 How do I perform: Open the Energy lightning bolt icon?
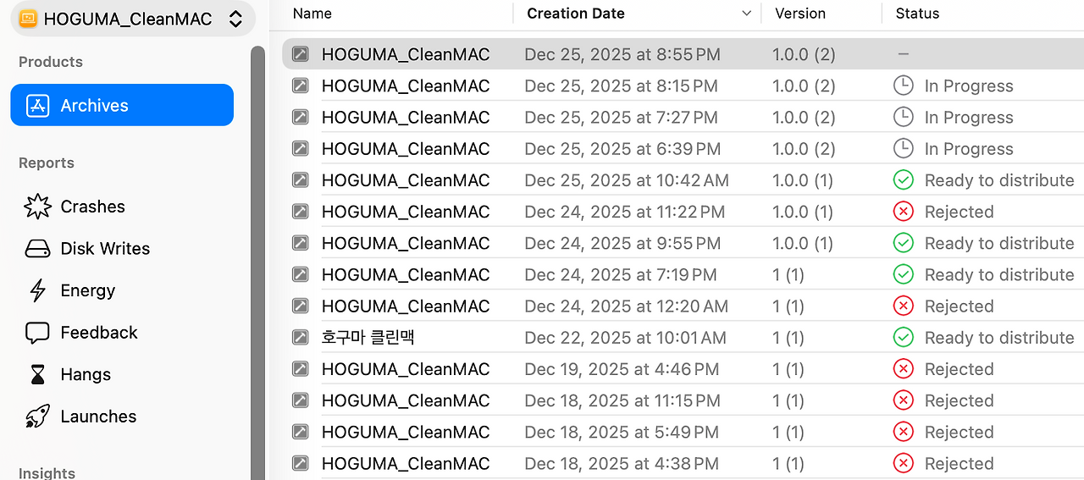pyautogui.click(x=38, y=290)
